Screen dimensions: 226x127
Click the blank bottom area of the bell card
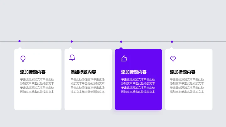point(88,102)
